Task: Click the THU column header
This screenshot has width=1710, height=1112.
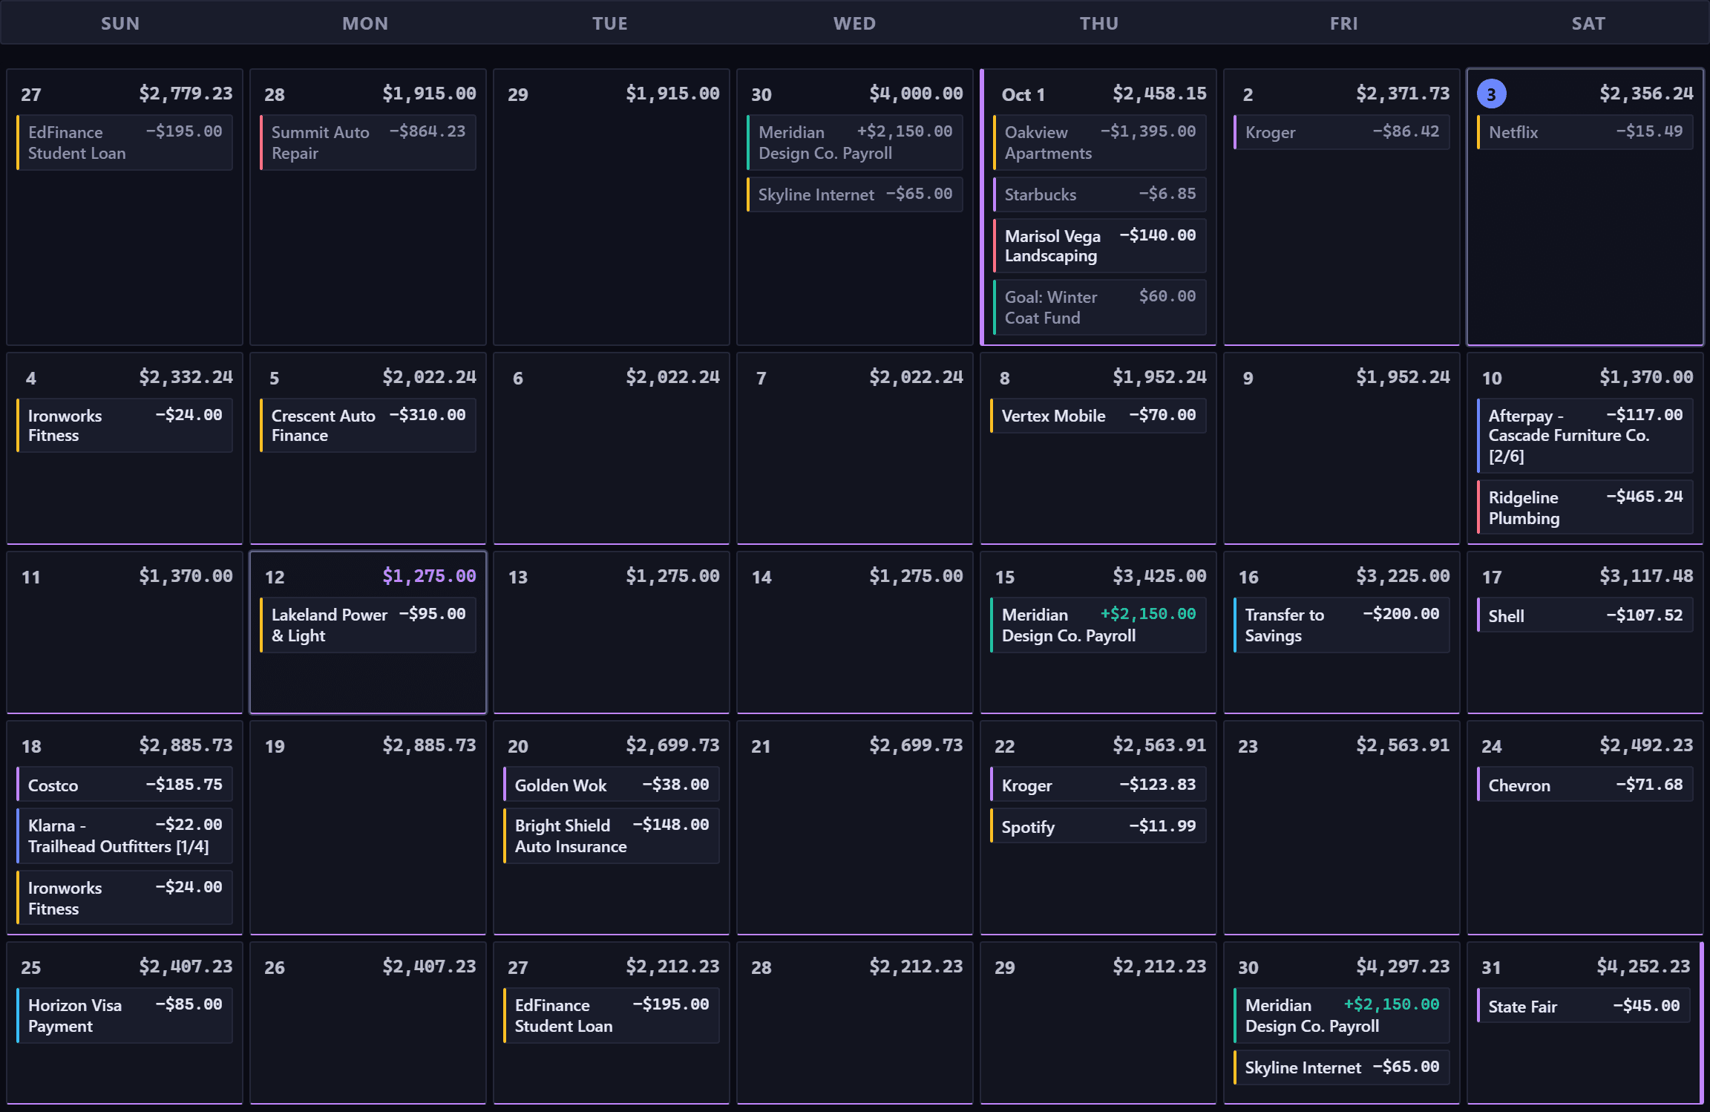Action: (1099, 23)
